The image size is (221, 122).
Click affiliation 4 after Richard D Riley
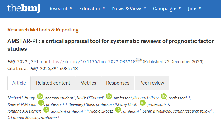[189, 97]
